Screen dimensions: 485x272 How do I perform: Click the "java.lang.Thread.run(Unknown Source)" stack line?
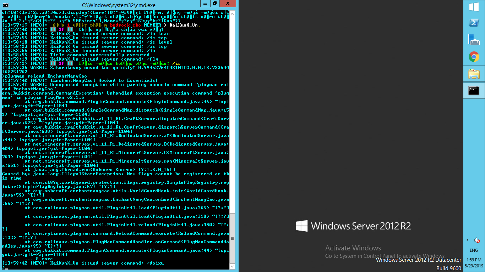[100, 170]
